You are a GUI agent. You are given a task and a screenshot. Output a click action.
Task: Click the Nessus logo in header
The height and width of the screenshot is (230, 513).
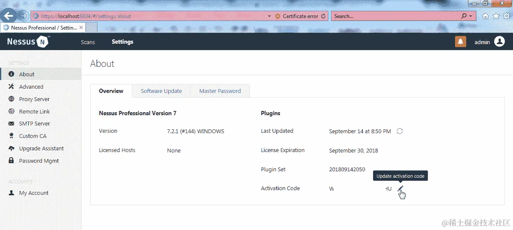[28, 42]
